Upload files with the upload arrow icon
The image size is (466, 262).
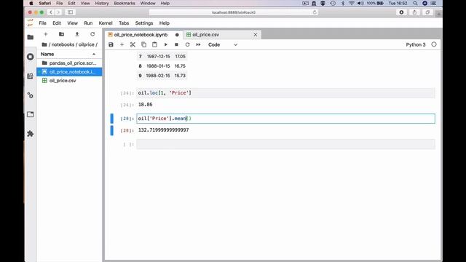(x=77, y=34)
